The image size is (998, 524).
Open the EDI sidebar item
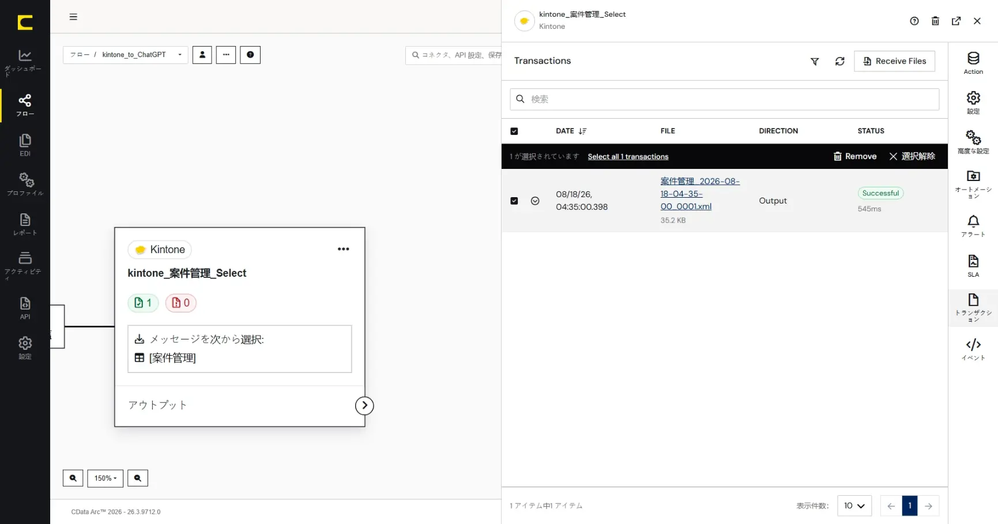tap(25, 145)
